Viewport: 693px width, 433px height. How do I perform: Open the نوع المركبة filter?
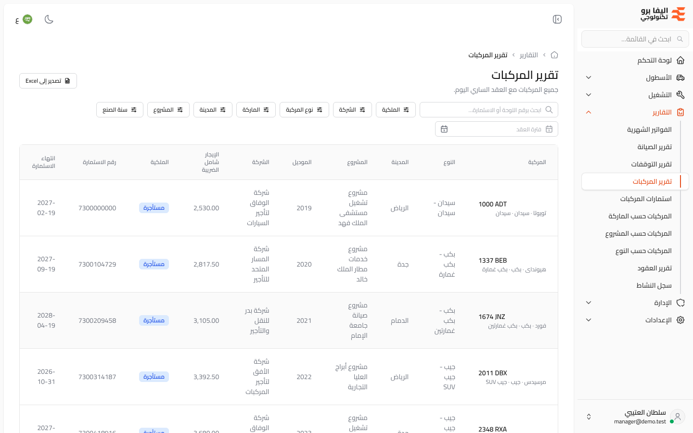304,110
